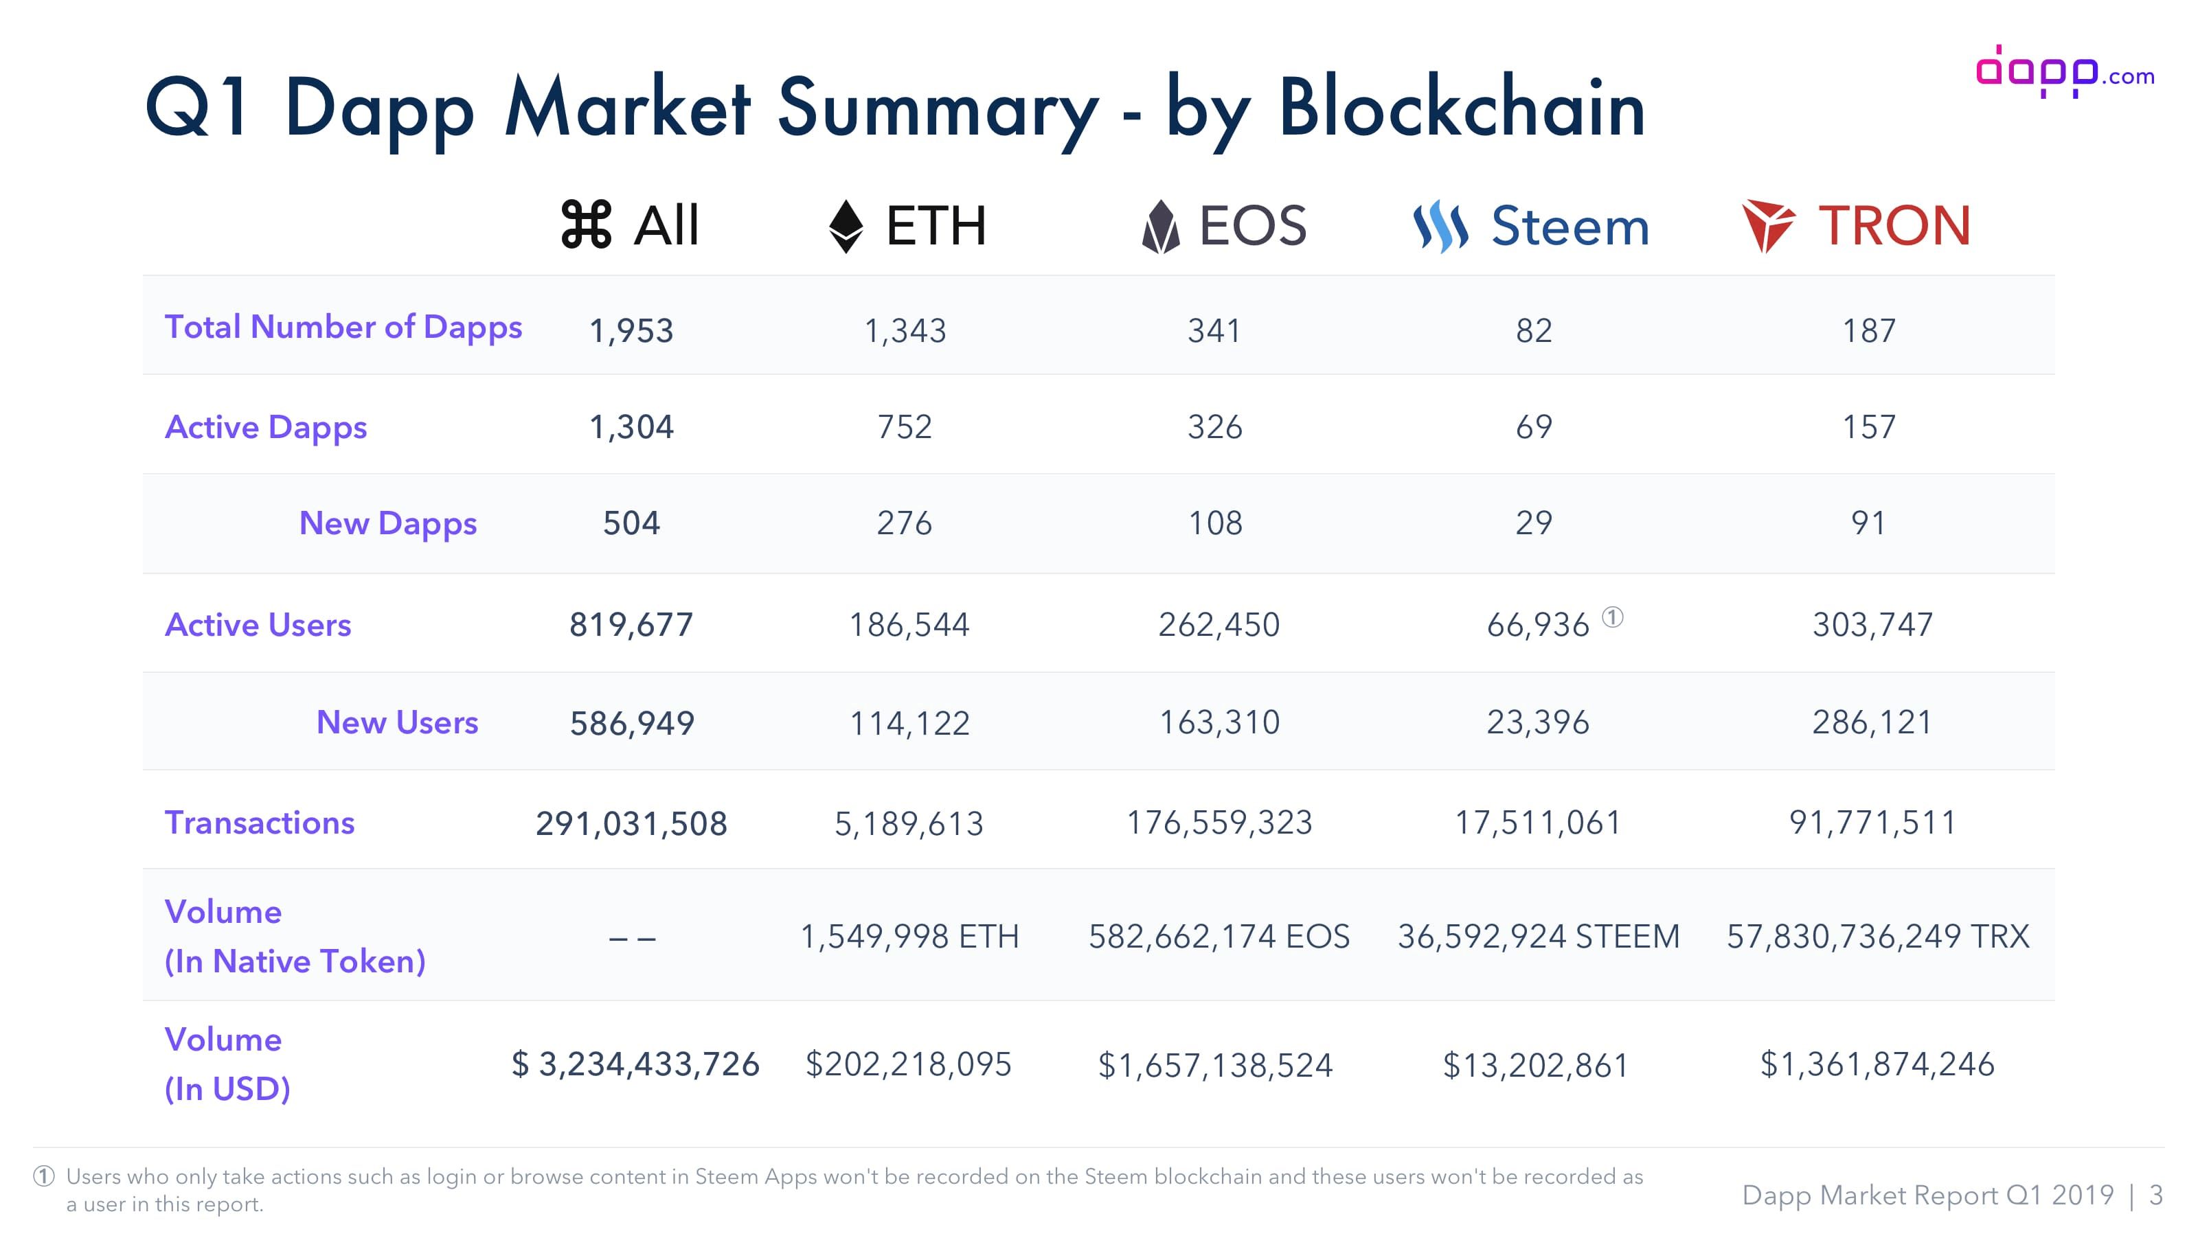Image resolution: width=2198 pixels, height=1236 pixels.
Task: Click the EOS logo icon
Action: [x=1160, y=227]
